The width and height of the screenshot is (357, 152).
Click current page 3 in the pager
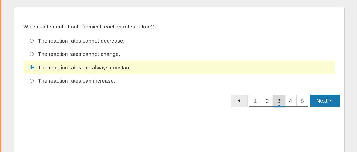[279, 101]
